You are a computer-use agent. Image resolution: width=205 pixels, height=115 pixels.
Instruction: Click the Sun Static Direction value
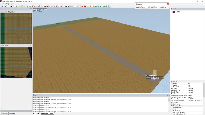point(195,100)
